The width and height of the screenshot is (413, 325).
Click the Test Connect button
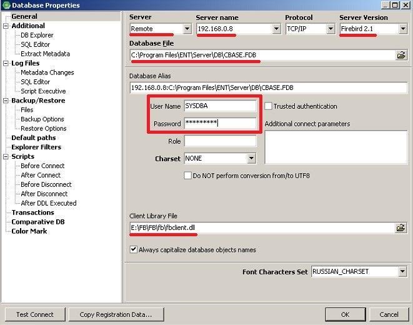(35, 314)
